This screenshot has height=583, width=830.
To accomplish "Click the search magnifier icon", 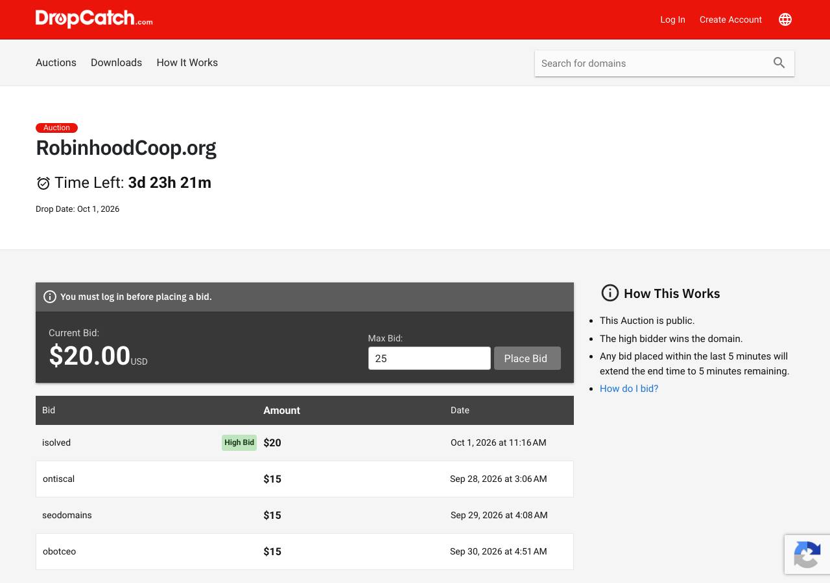I will pyautogui.click(x=779, y=63).
